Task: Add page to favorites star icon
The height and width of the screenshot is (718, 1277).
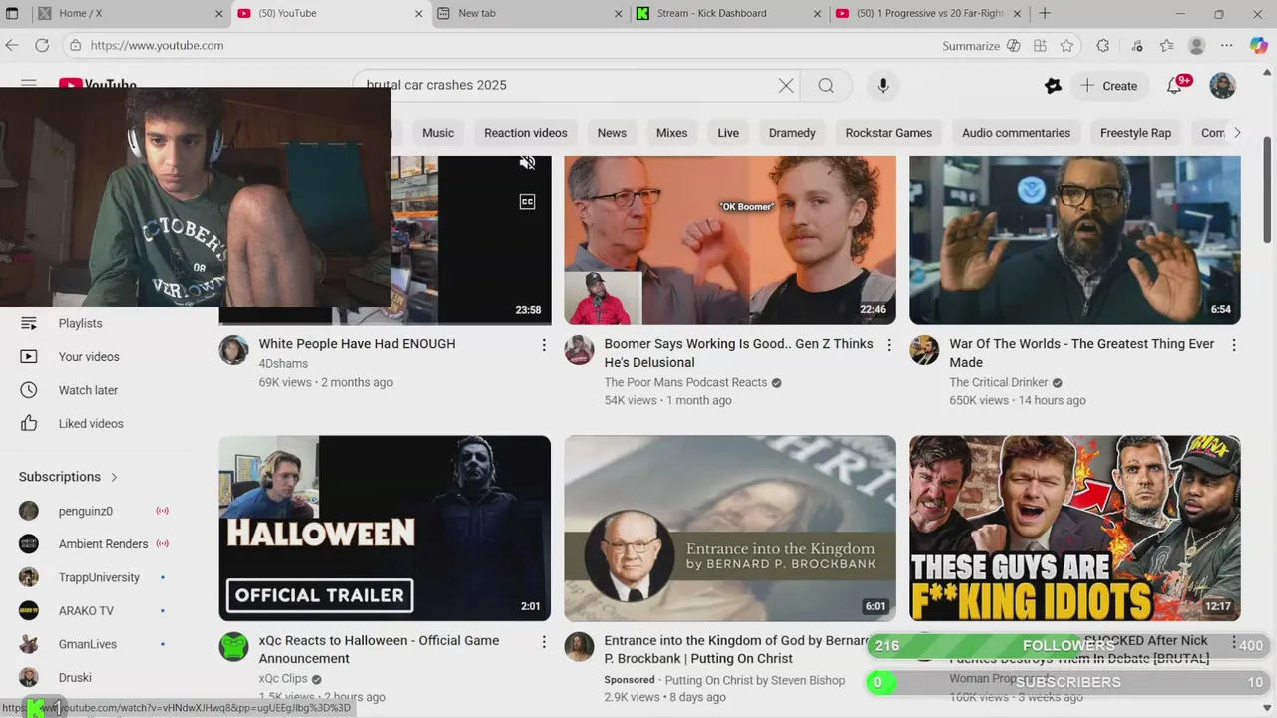Action: [x=1066, y=46]
